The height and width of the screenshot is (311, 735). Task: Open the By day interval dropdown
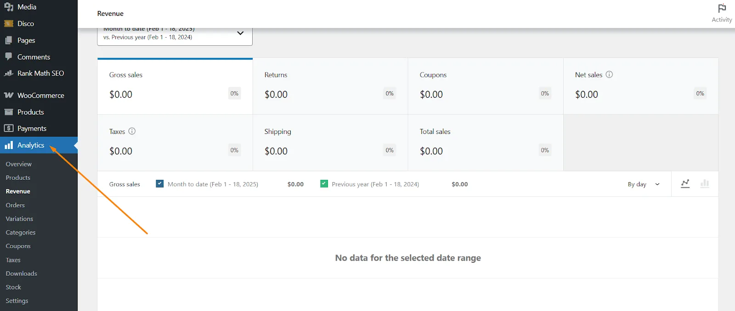pos(644,184)
